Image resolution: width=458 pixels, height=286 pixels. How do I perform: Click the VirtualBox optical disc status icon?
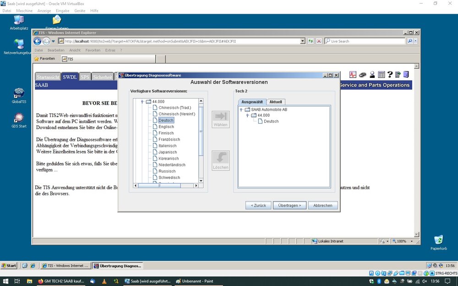pos(377,274)
